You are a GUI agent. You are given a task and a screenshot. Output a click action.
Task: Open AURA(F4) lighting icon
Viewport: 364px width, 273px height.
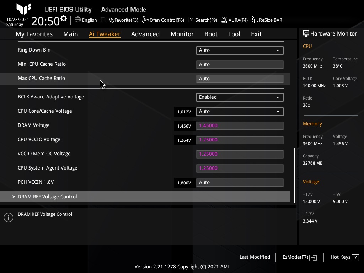point(224,20)
